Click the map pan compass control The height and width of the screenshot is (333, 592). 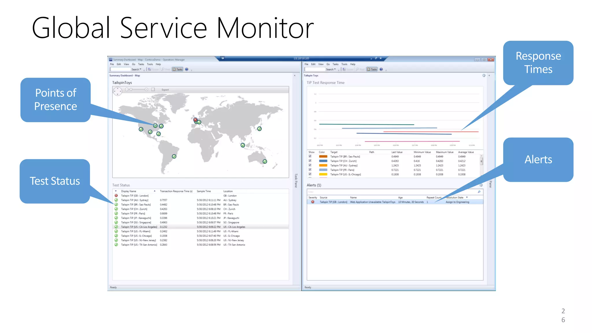[118, 91]
